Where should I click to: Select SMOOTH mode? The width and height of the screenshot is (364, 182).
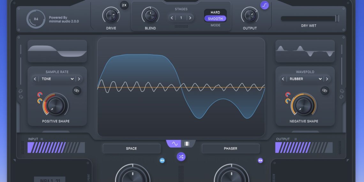click(x=215, y=19)
